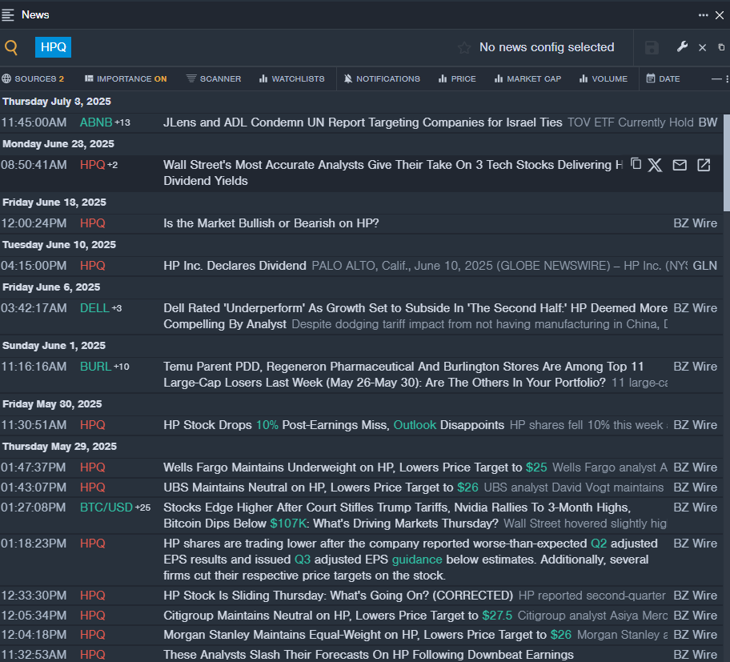This screenshot has height=662, width=730.
Task: Click the Friday June 6, 2025 date header
Action: click(51, 287)
